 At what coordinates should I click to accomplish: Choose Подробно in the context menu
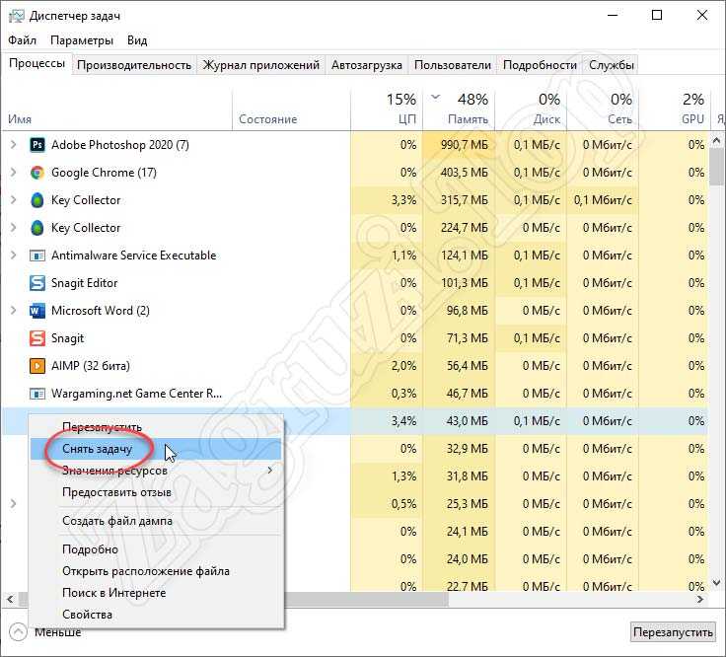click(x=156, y=549)
